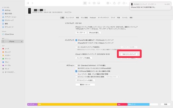Switch to the テレビ番組 tab
The width and height of the screenshot is (173, 108).
[x=84, y=18]
